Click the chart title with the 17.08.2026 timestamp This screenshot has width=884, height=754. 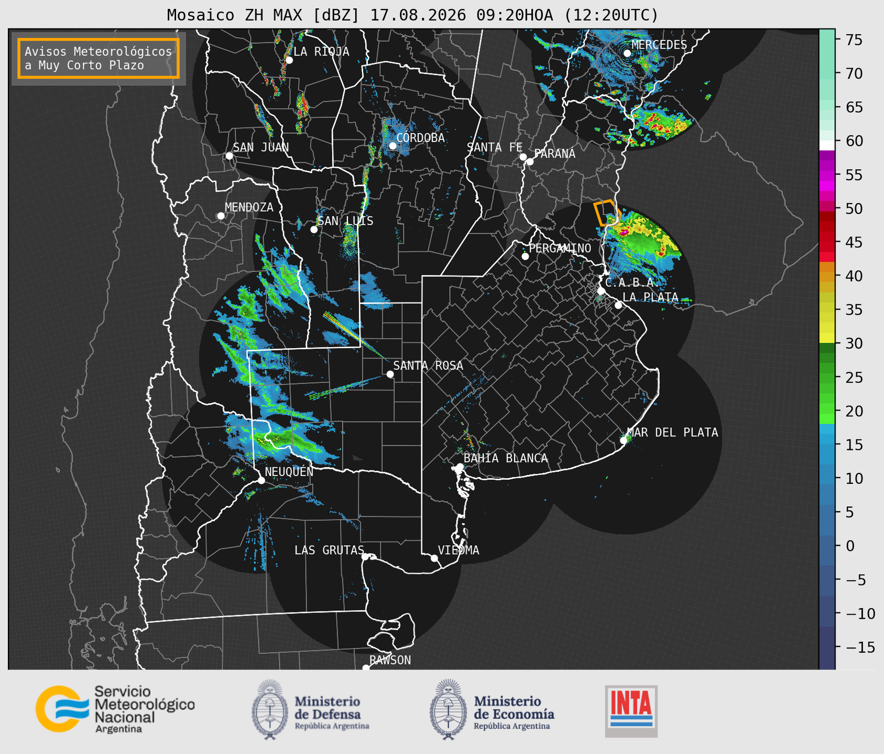point(412,15)
